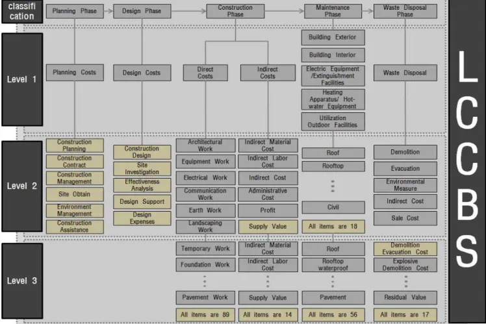This screenshot has height=324, width=486.
Task: Click the 'All items are 17' box
Action: (x=405, y=315)
